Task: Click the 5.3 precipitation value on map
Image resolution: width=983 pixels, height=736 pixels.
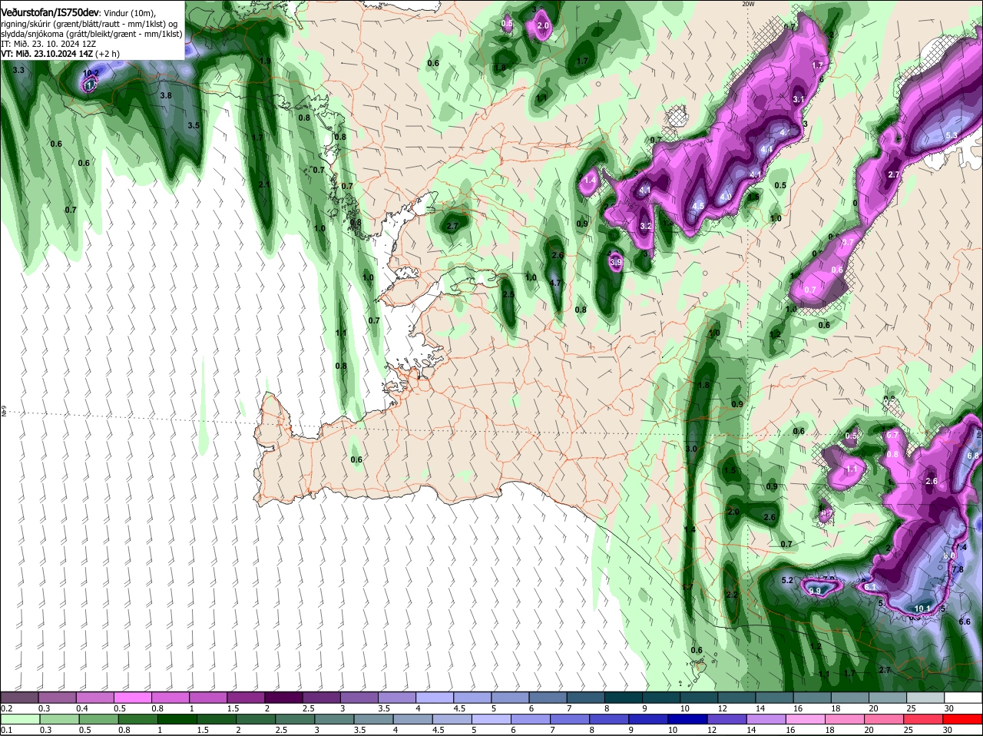Action: tap(952, 136)
